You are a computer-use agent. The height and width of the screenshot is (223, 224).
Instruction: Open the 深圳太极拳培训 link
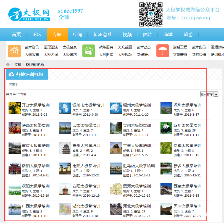[188, 105]
